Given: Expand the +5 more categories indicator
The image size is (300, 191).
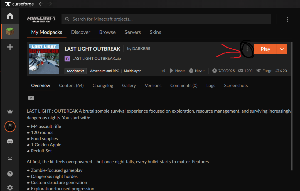Looking at the screenshot, I should pyautogui.click(x=163, y=71).
